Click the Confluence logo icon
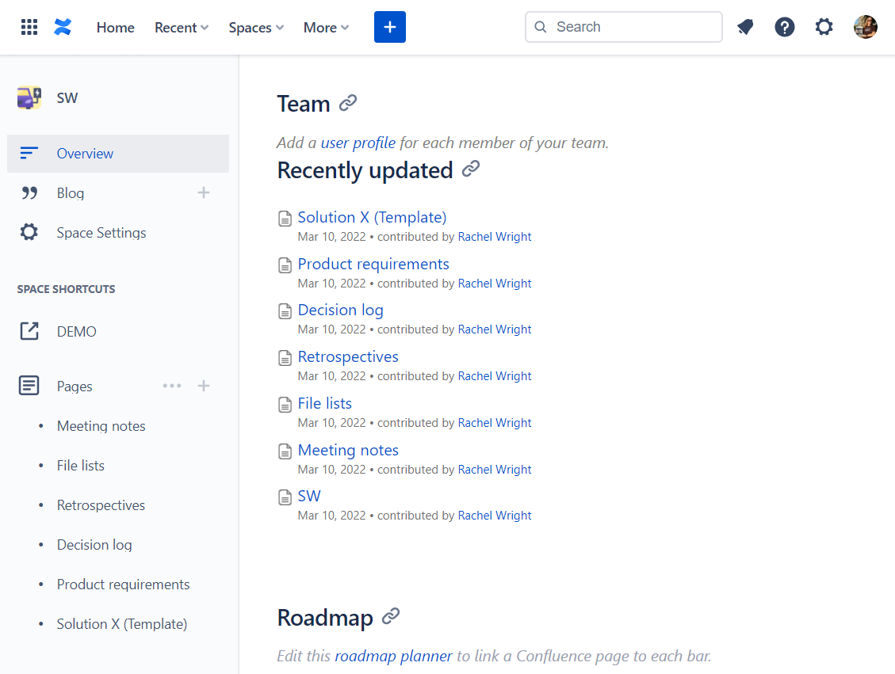 coord(63,27)
